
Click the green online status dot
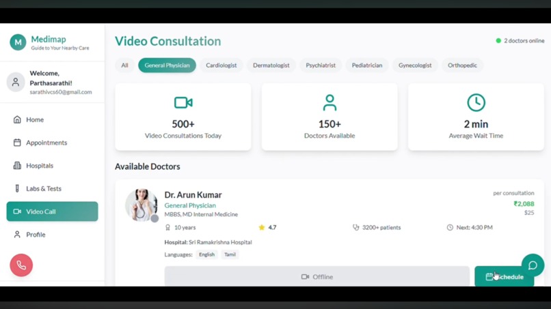498,41
